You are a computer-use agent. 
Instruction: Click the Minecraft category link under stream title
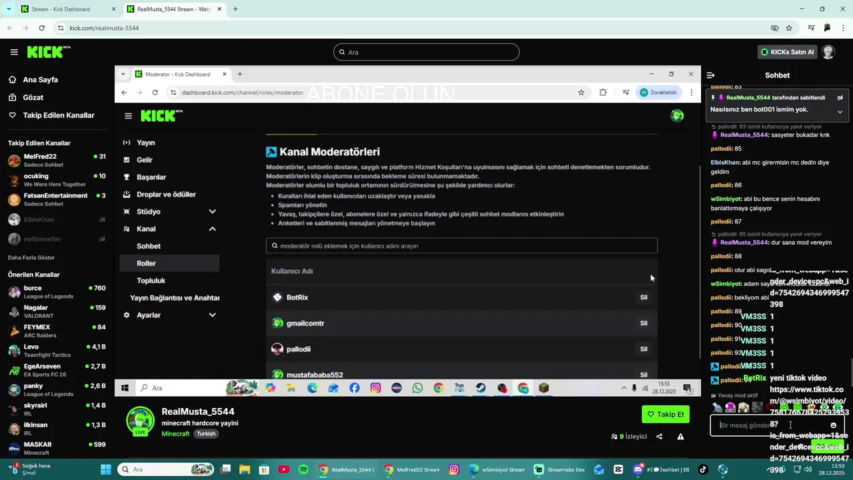pyautogui.click(x=175, y=434)
